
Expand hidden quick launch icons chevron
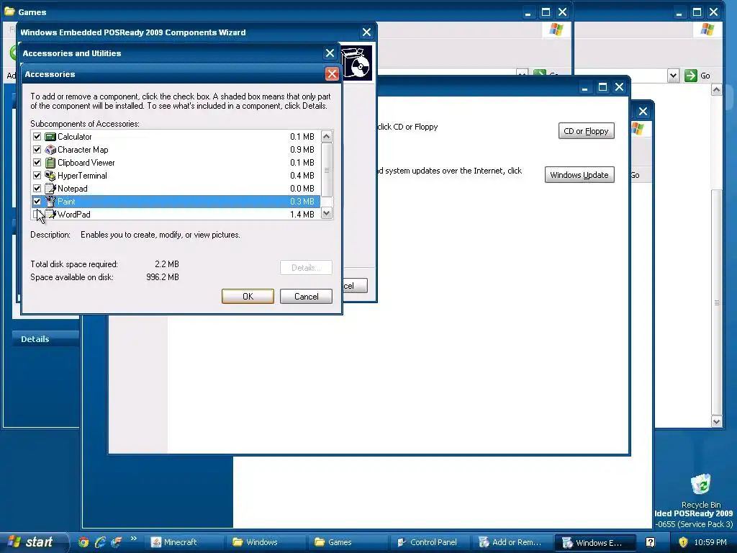133,539
